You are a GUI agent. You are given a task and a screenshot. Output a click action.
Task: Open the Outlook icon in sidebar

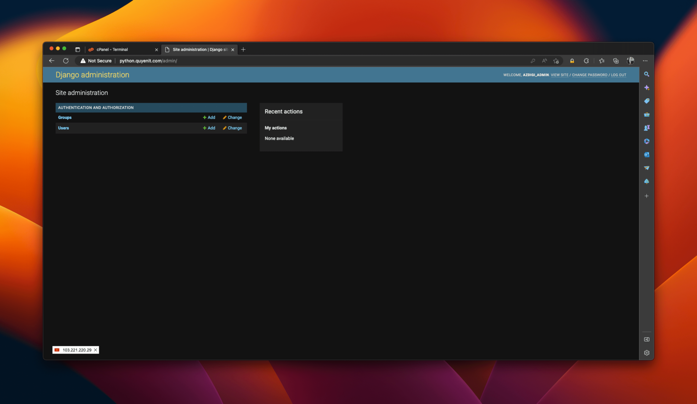point(646,155)
